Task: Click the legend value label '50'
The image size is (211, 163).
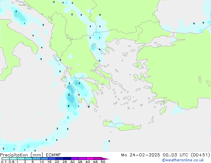Action: click(103, 162)
